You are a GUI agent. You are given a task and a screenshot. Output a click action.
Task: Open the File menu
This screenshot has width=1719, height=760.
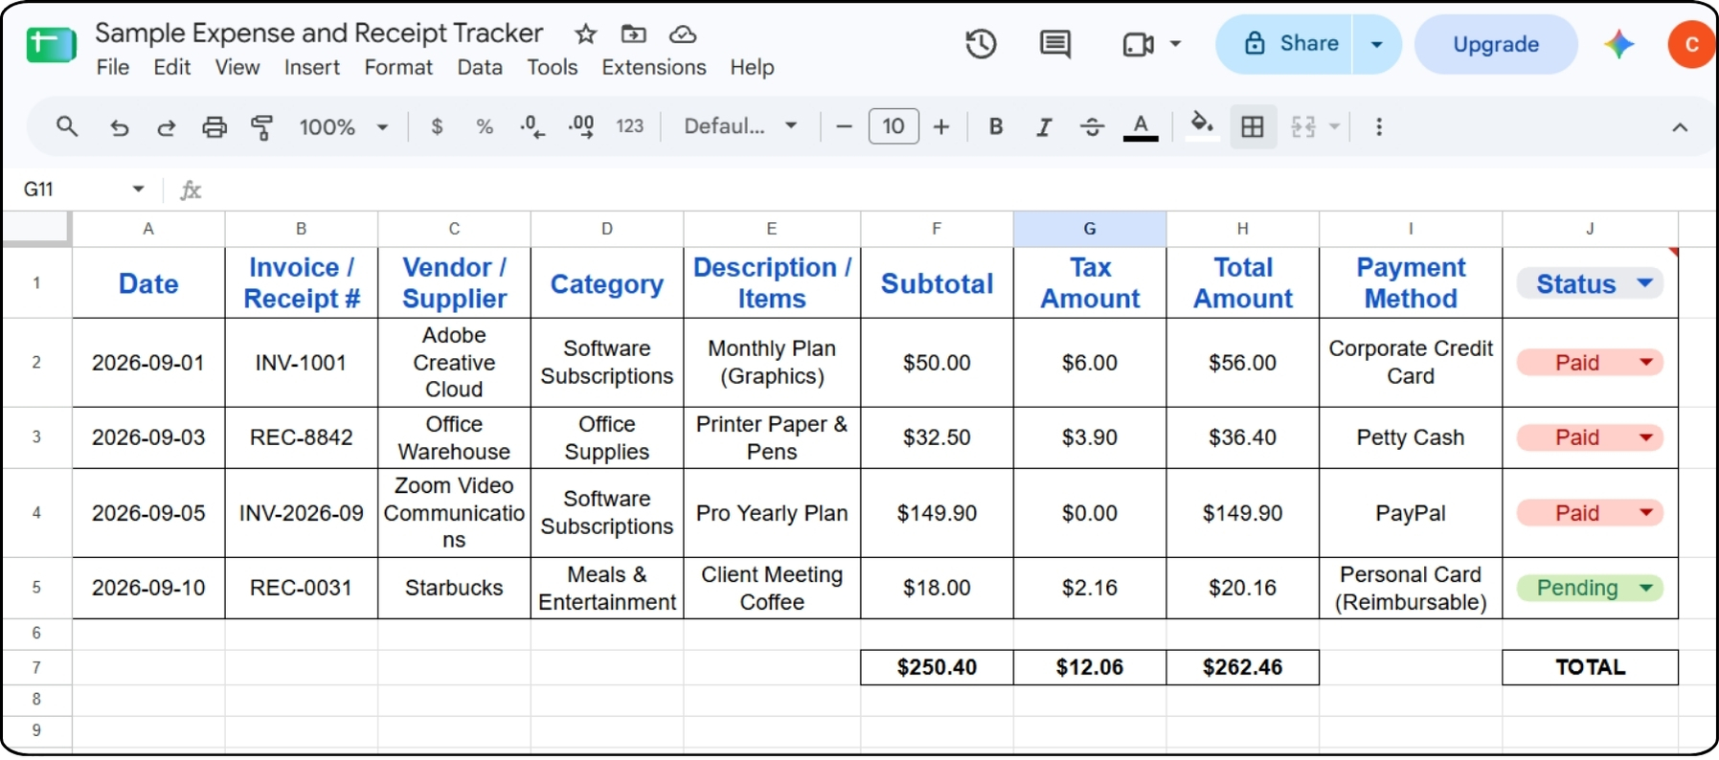pyautogui.click(x=113, y=67)
